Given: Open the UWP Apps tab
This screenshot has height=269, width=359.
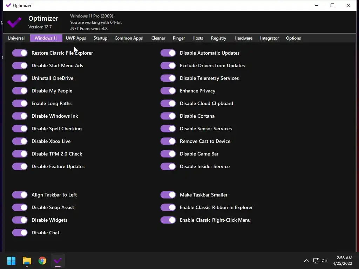Looking at the screenshot, I should (76, 38).
